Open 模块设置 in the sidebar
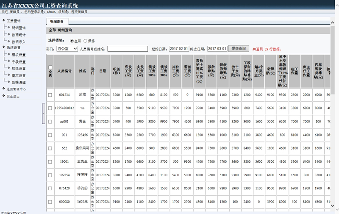Viewport: 339px width, 214px height. tap(19, 55)
